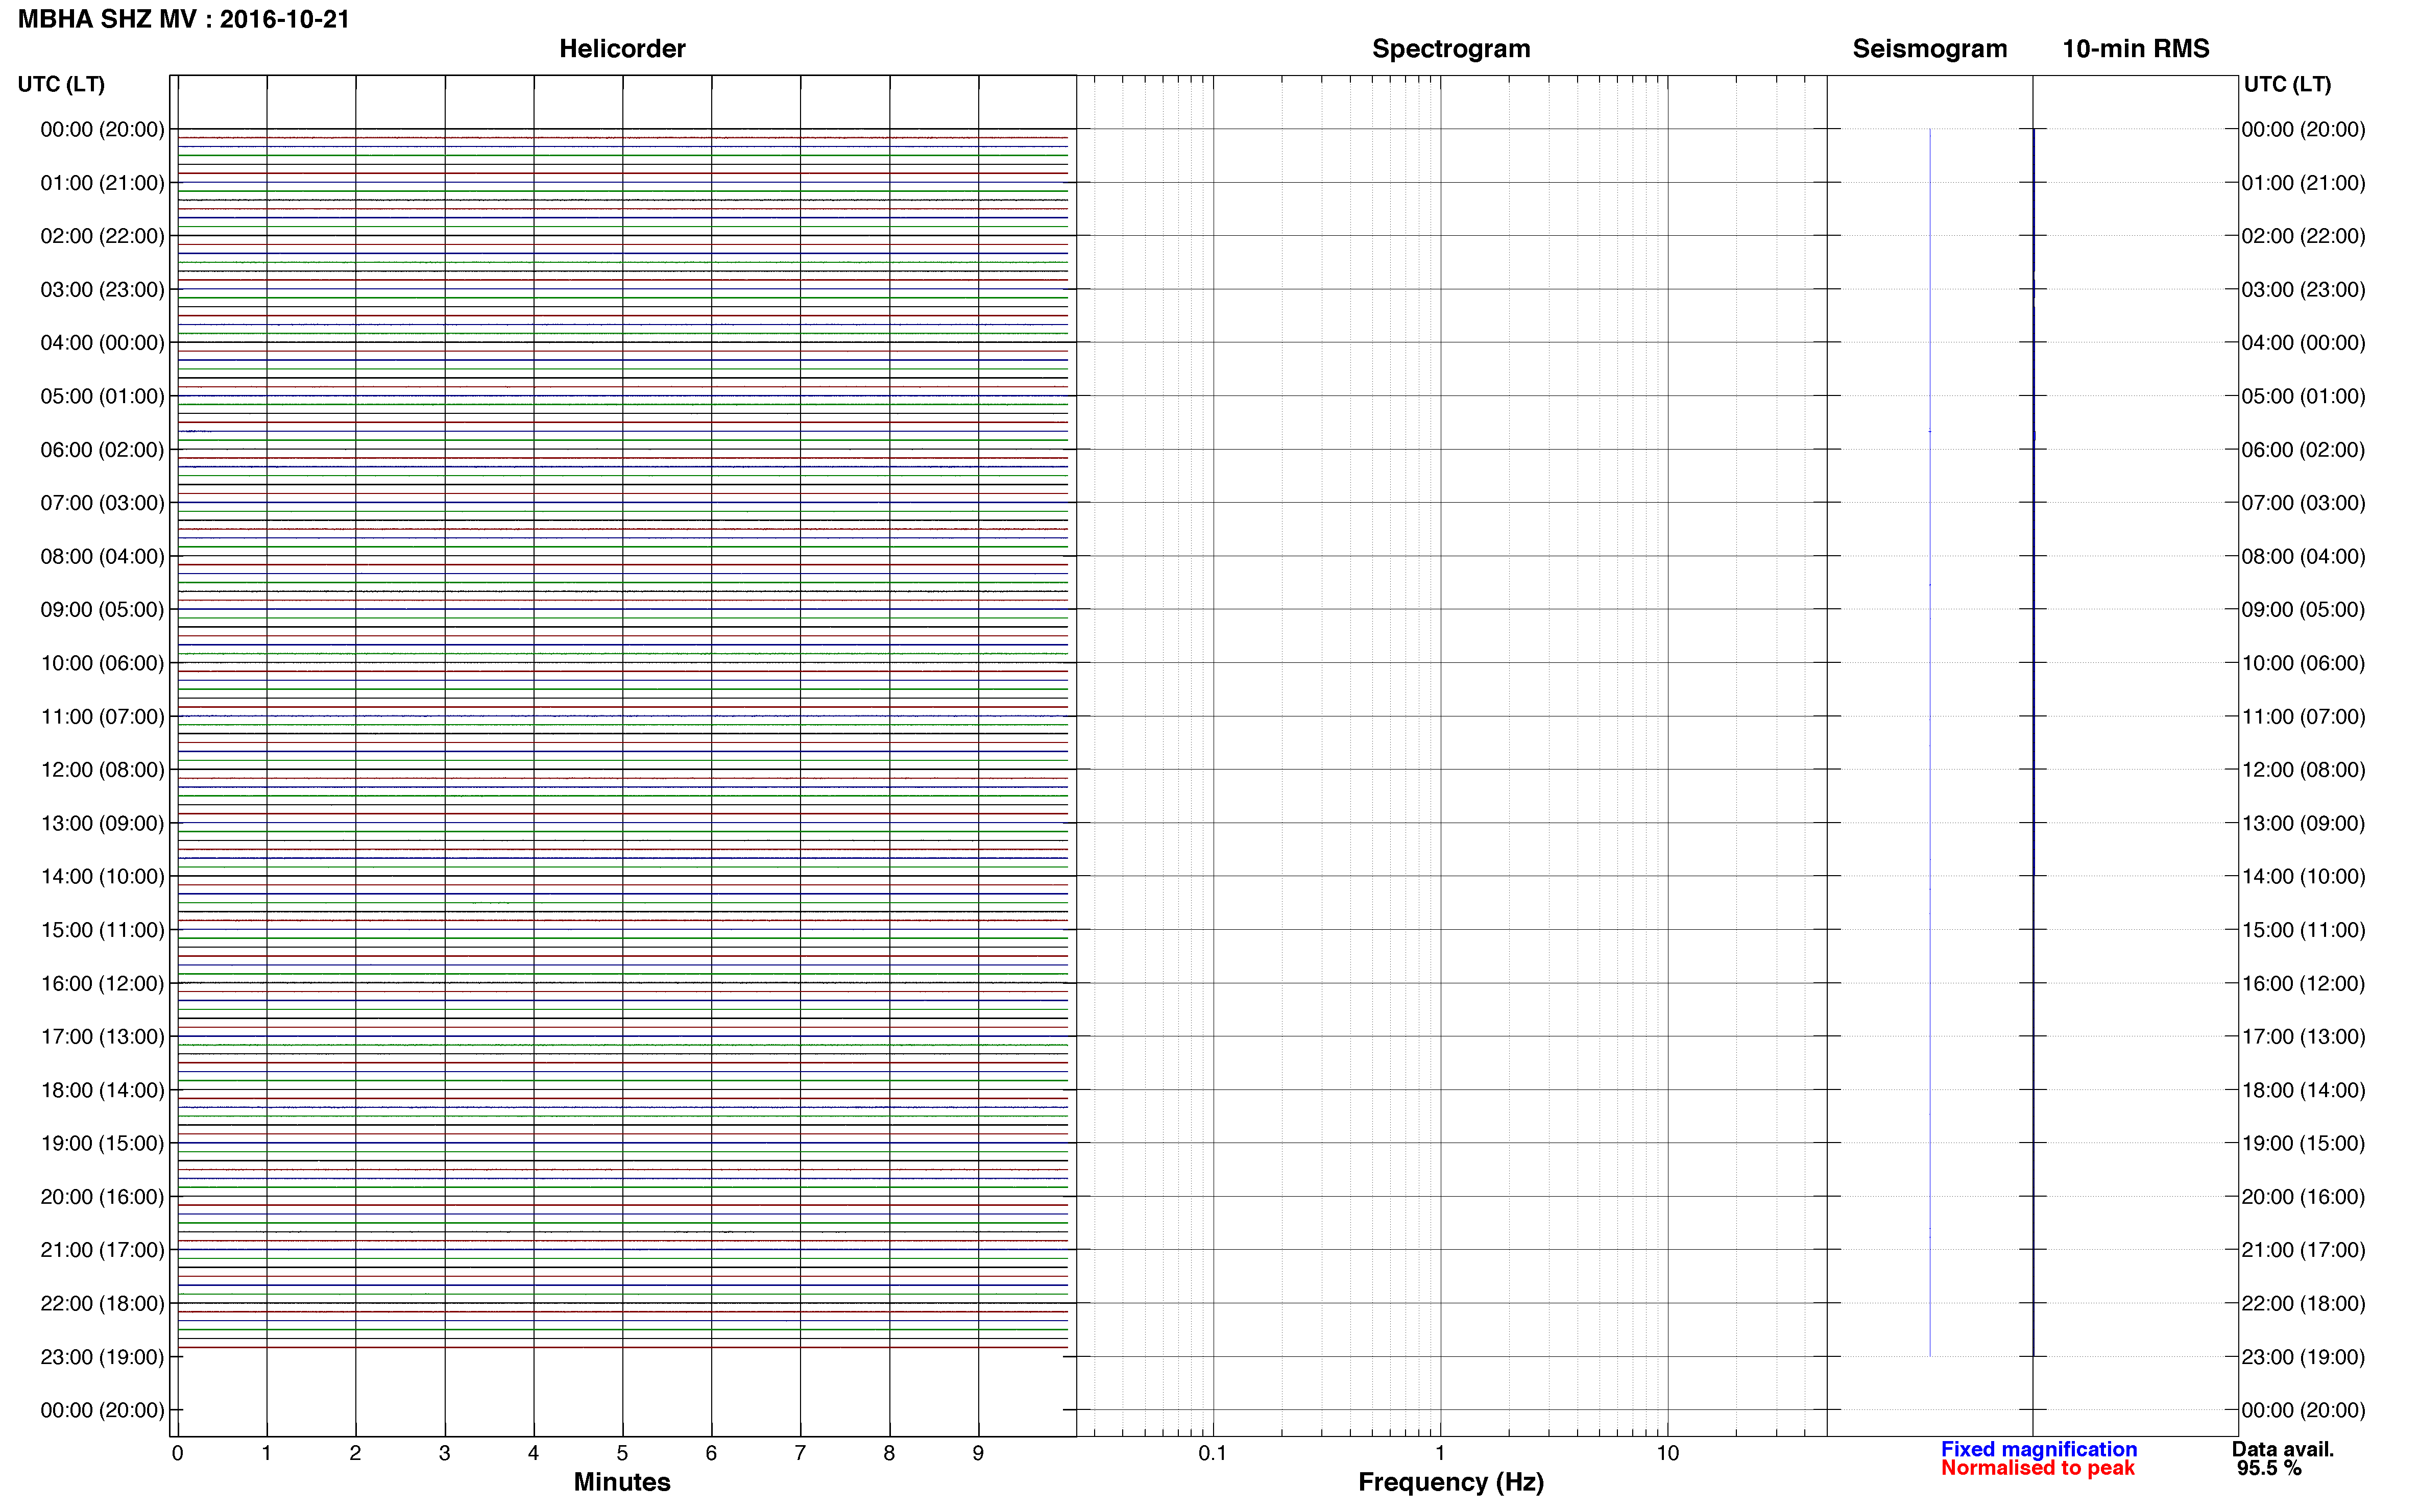Screen dimensions: 2420x1512
Task: Click 19:00 (15:00) on the right time axis
Action: click(2303, 1143)
